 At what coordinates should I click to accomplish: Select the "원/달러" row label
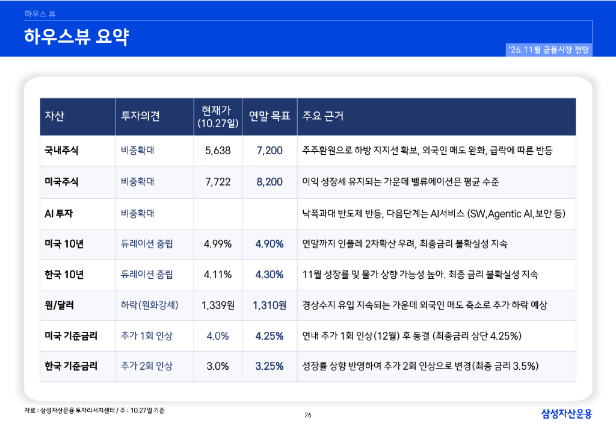click(60, 305)
